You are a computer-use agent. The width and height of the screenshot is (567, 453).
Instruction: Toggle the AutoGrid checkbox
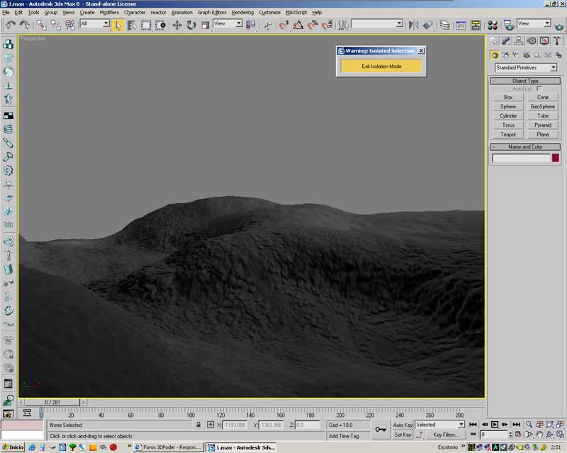[x=539, y=88]
